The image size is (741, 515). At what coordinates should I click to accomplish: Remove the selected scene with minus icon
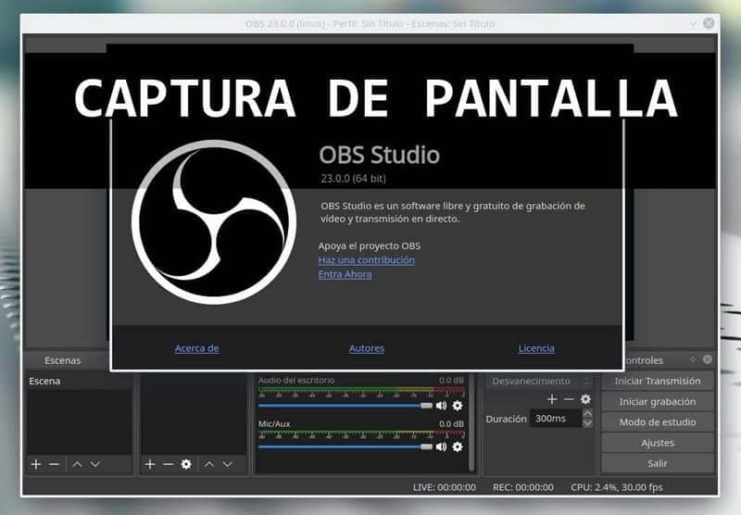click(55, 464)
